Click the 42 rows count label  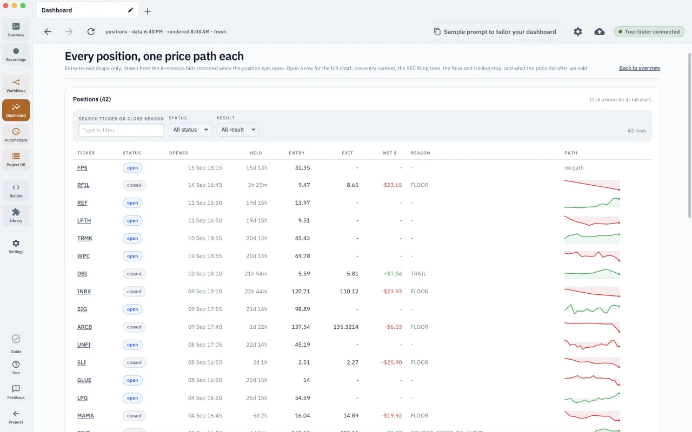click(x=637, y=131)
